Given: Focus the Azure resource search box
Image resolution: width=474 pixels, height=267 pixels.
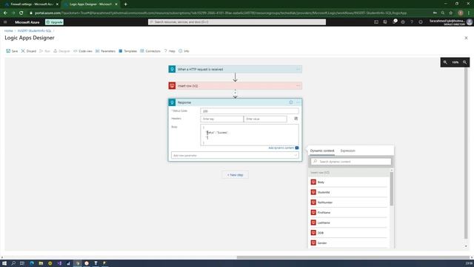Looking at the screenshot, I should [x=237, y=22].
